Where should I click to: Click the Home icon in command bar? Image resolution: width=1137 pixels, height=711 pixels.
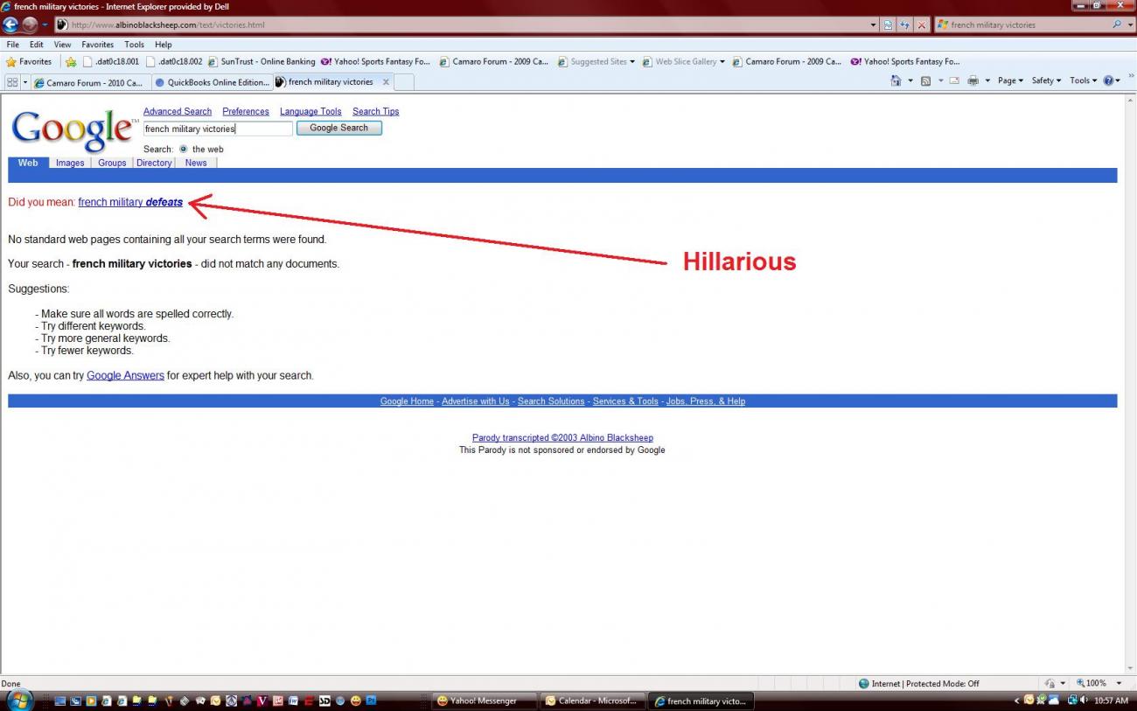coord(896,80)
